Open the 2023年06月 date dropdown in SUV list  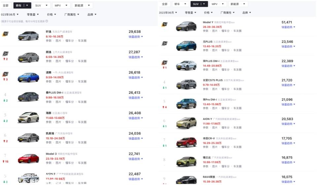(x=168, y=13)
